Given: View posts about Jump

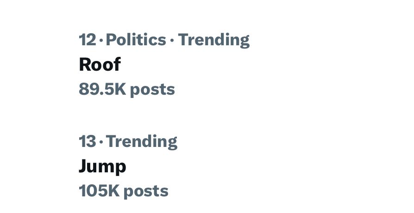Looking at the screenshot, I should click(102, 166).
